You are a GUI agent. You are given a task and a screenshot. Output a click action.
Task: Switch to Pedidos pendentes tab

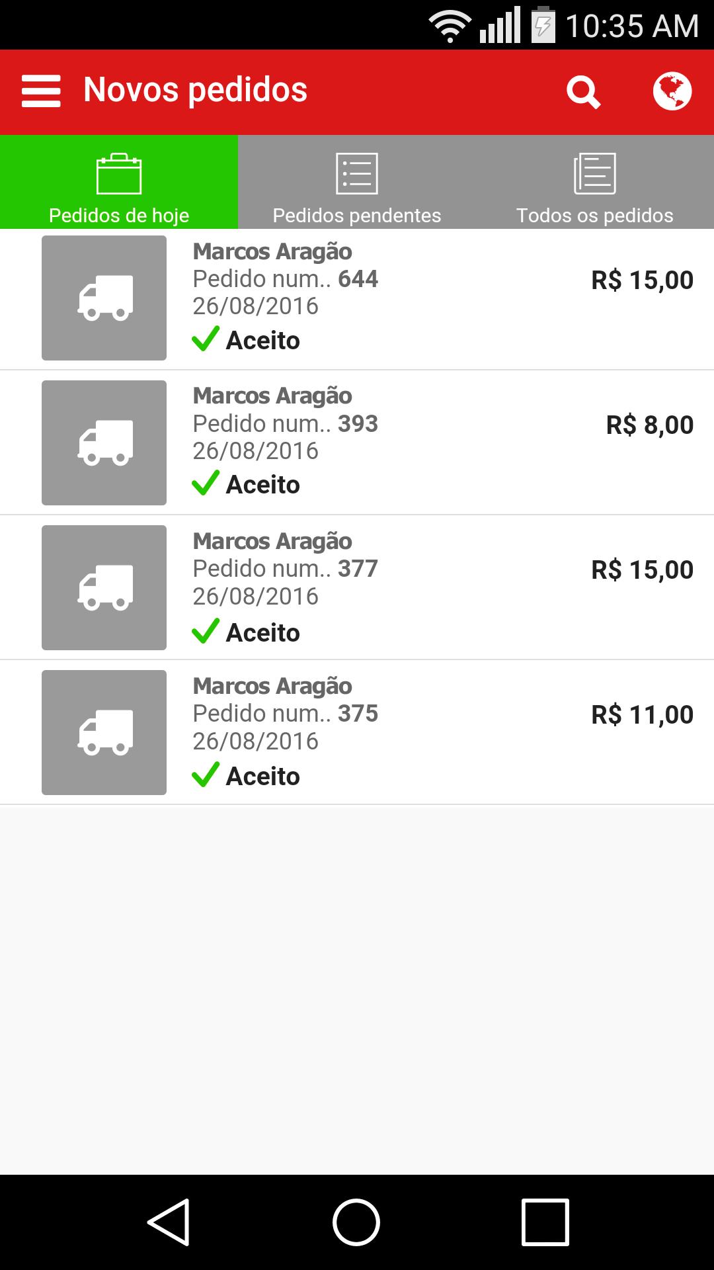click(357, 183)
